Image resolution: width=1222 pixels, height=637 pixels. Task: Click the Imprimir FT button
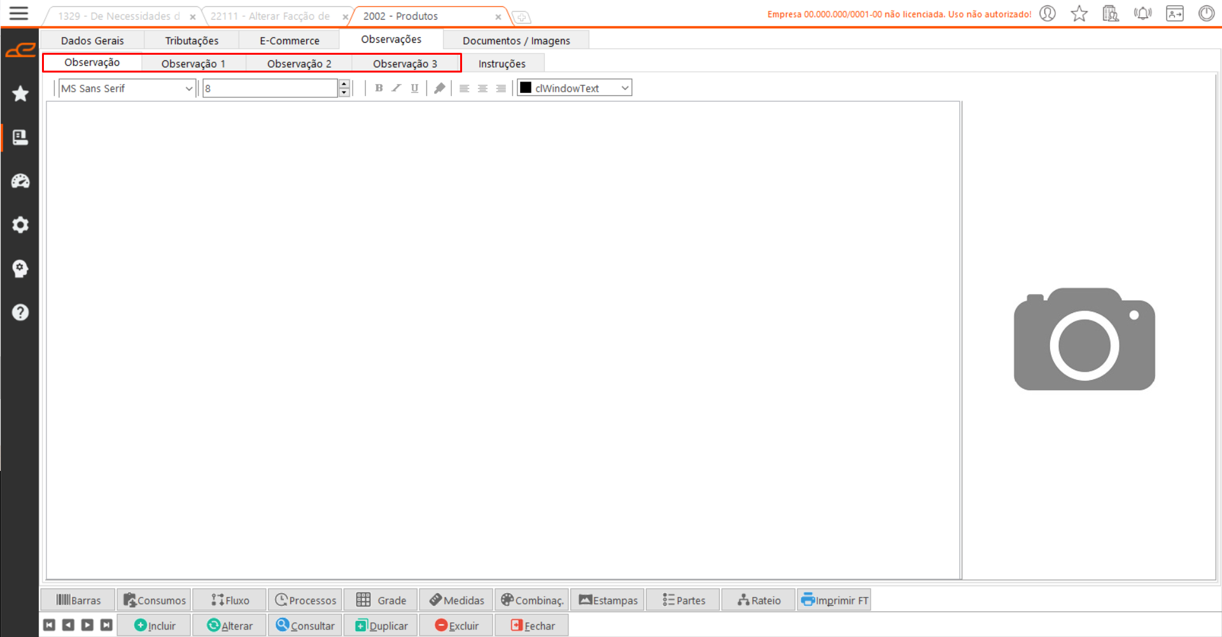(x=834, y=600)
